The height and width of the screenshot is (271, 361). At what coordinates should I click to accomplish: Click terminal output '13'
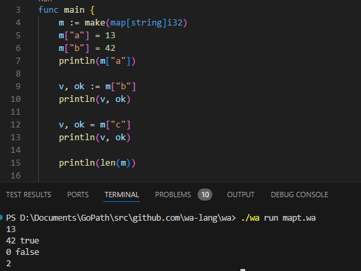(11, 229)
